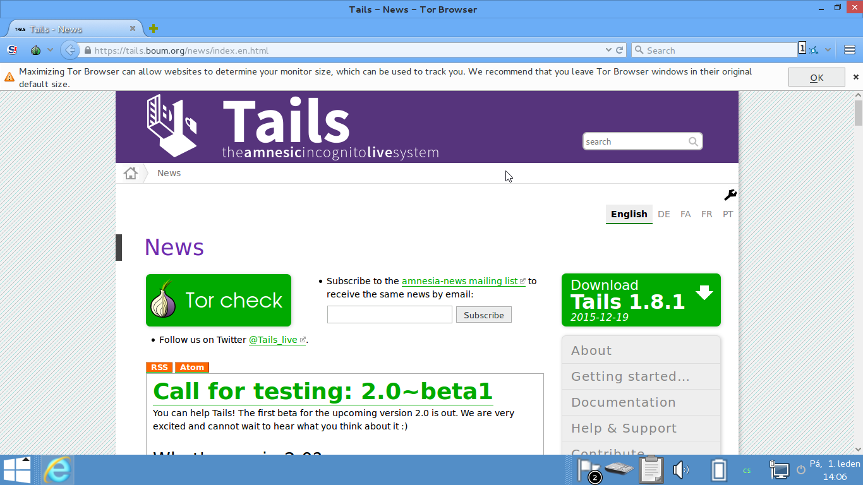
Task: Click the taskbar clock showing 14:06
Action: [835, 470]
